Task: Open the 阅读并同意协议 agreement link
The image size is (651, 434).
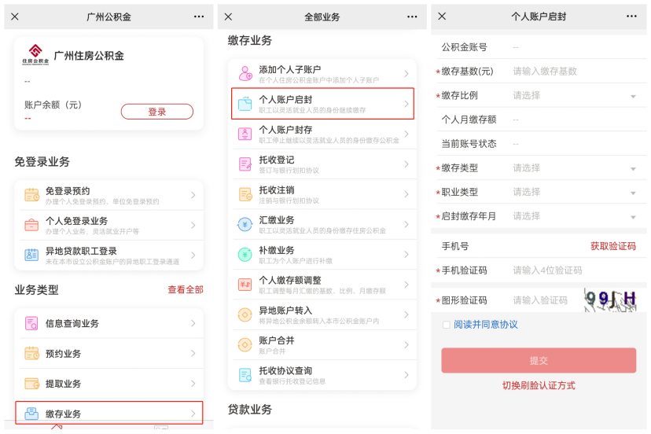Action: (x=485, y=325)
